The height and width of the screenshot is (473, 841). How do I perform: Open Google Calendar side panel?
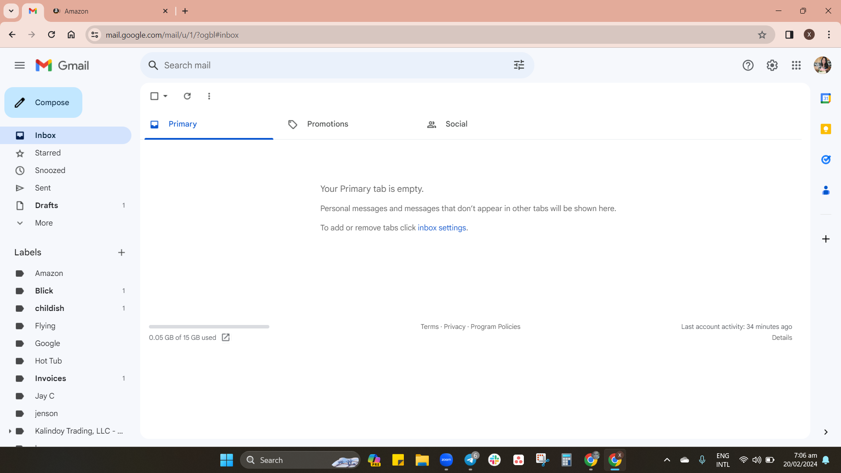(x=826, y=98)
